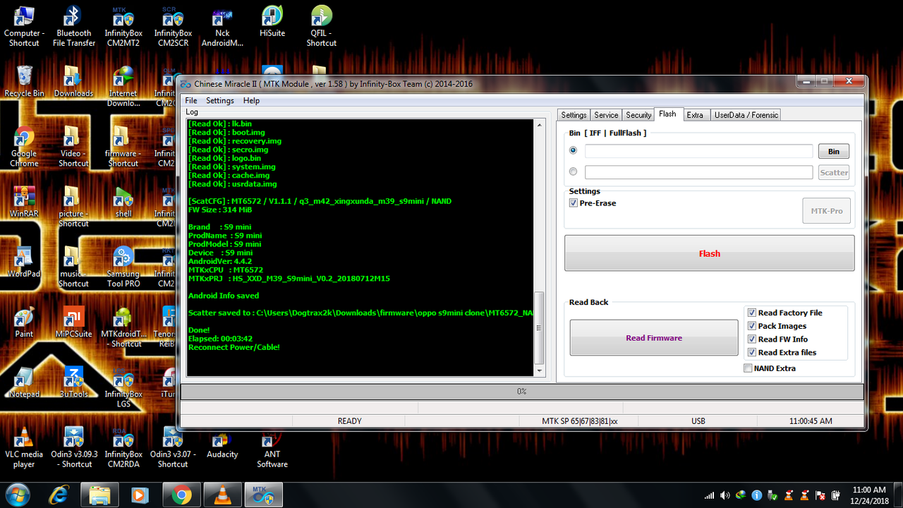Toggle Read FW Info checkbox

(x=777, y=339)
